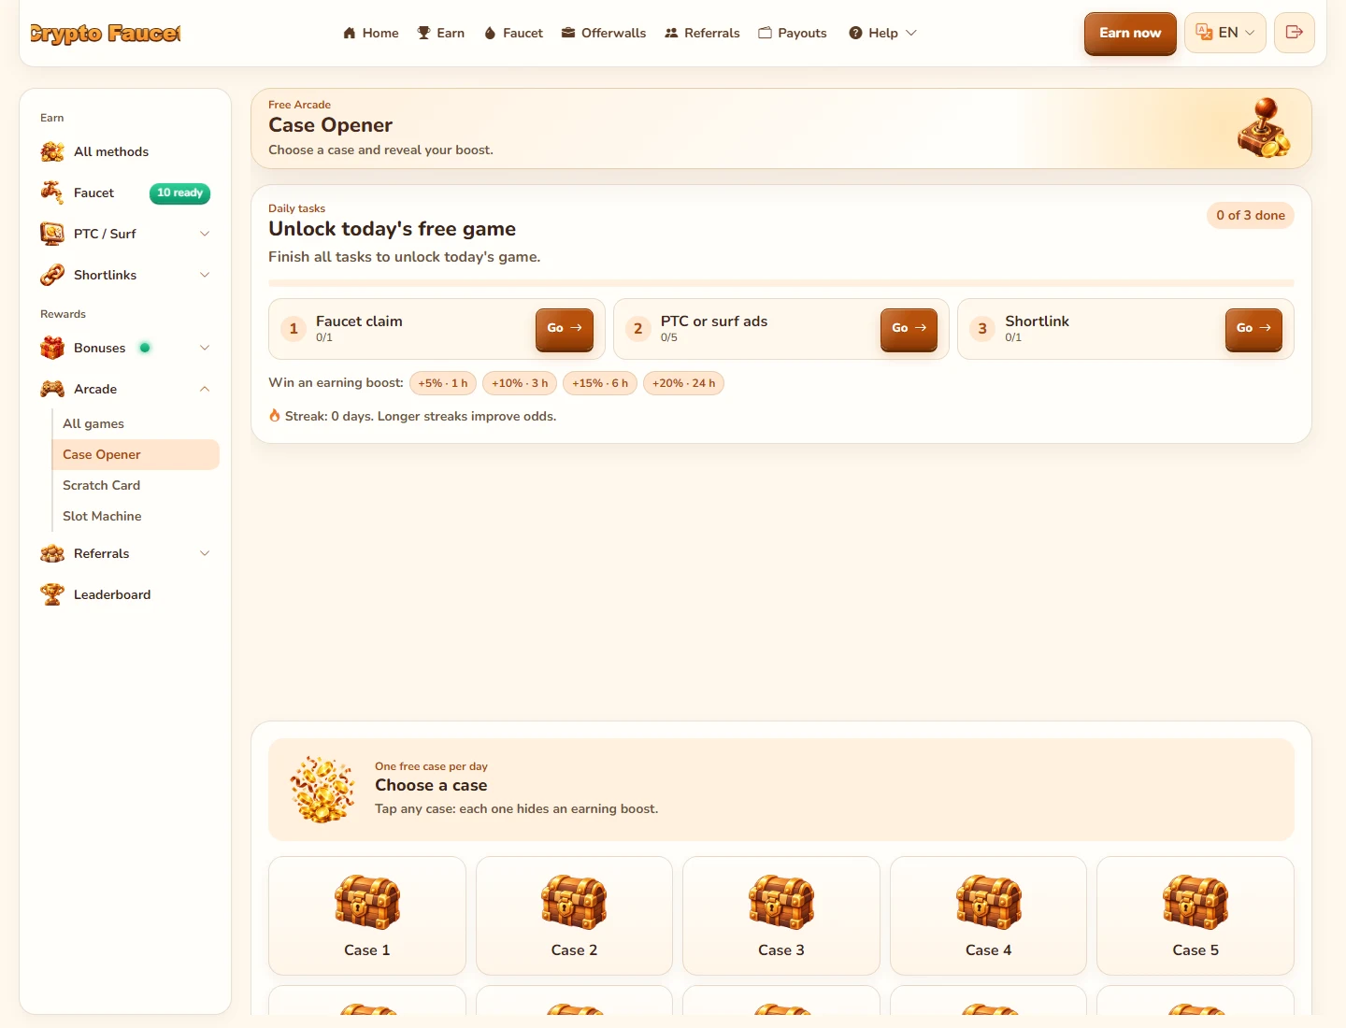This screenshot has height=1028, width=1346.
Task: Expand the PTC / Surf chevron
Action: (205, 234)
